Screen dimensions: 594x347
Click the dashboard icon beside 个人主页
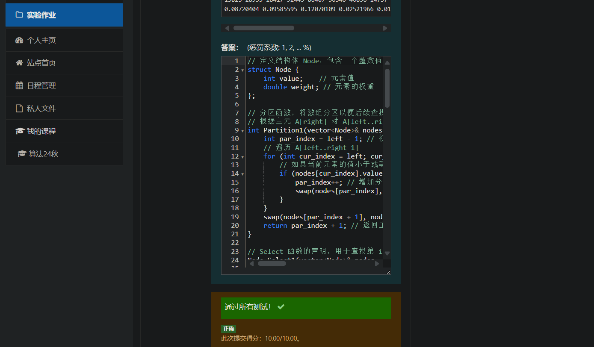tap(19, 40)
